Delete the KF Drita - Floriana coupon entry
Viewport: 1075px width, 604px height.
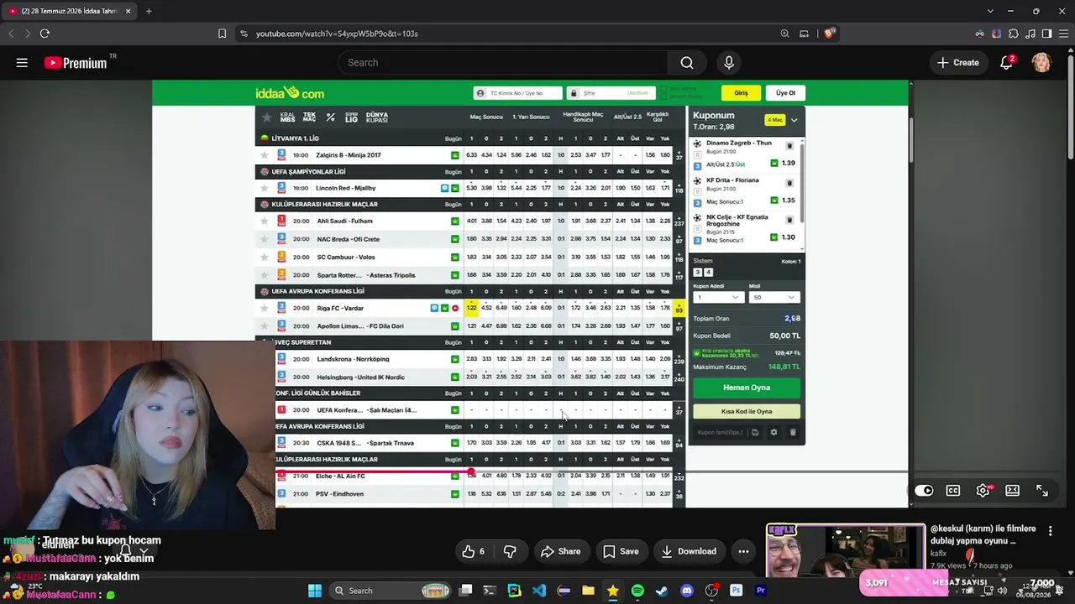[789, 183]
